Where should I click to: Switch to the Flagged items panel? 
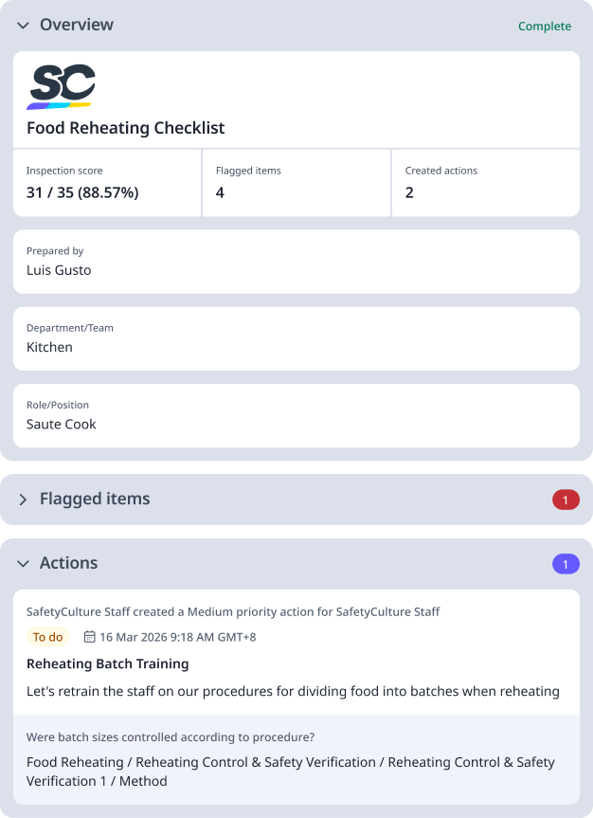tap(93, 499)
